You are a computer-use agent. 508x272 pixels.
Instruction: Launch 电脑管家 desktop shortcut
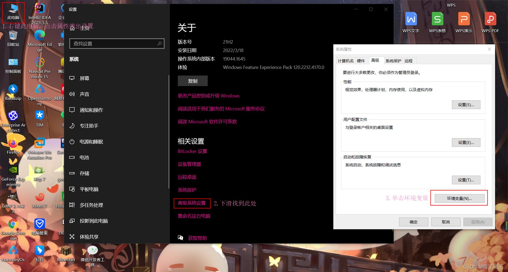(x=40, y=227)
